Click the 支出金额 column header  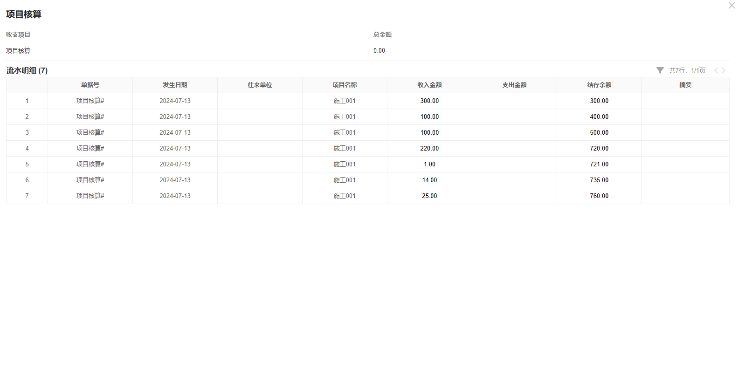pyautogui.click(x=514, y=85)
